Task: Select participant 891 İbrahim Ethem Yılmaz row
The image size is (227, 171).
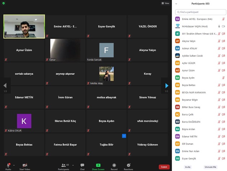Action: [x=201, y=34]
